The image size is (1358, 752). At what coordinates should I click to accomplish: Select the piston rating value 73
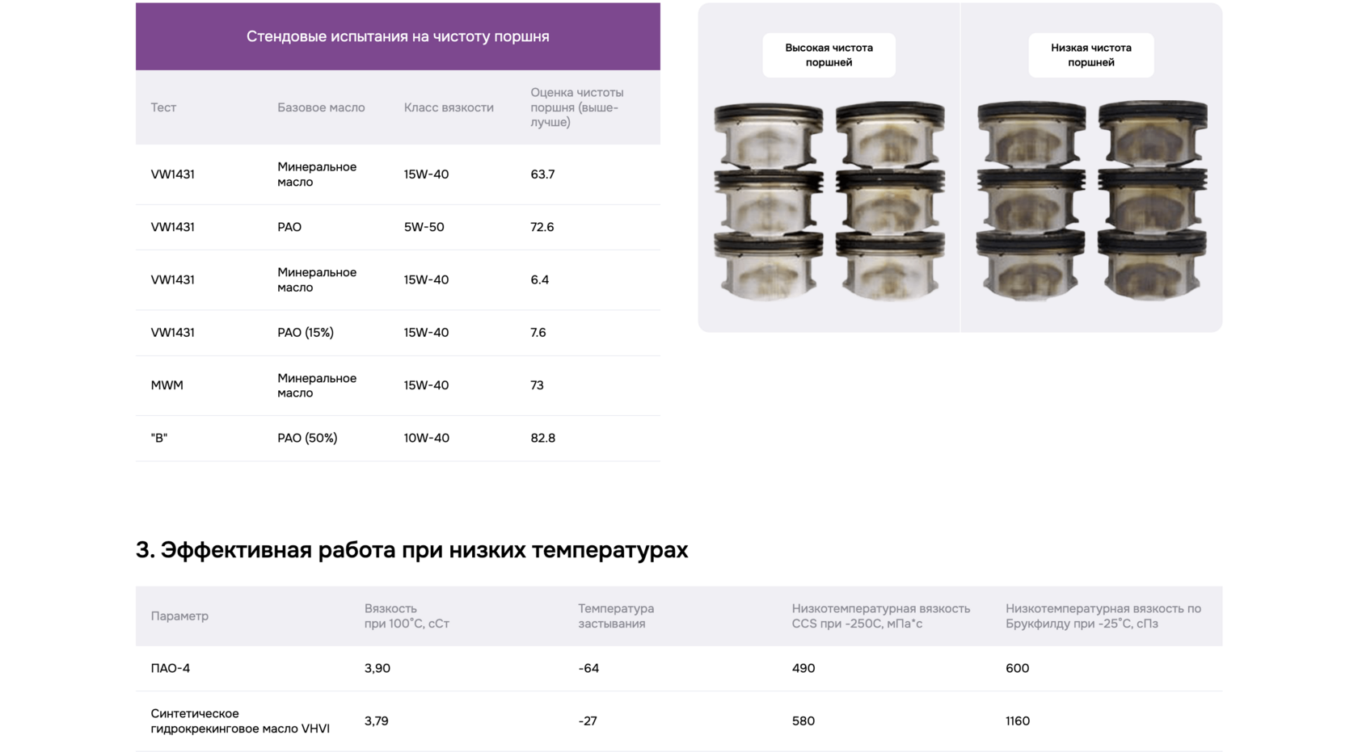pos(537,385)
